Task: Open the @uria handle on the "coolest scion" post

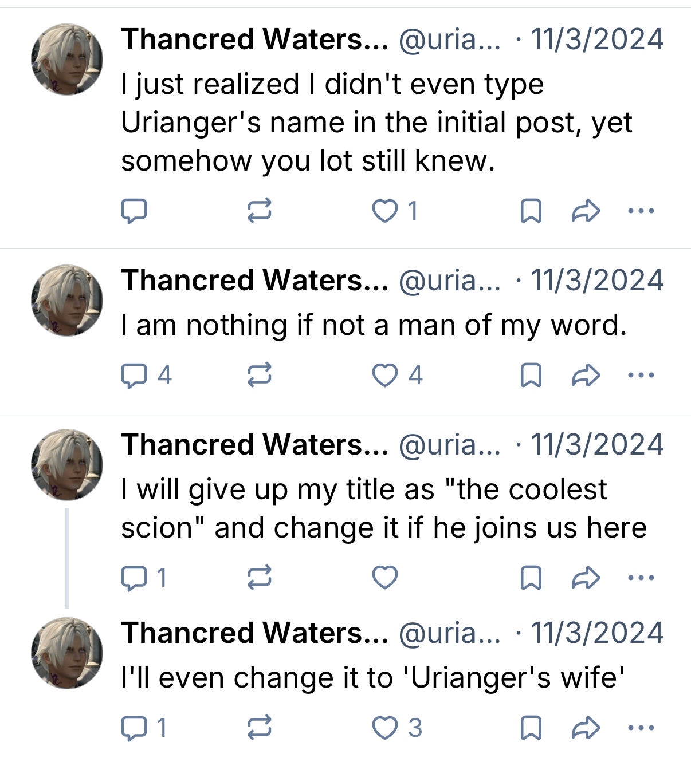Action: tap(449, 445)
